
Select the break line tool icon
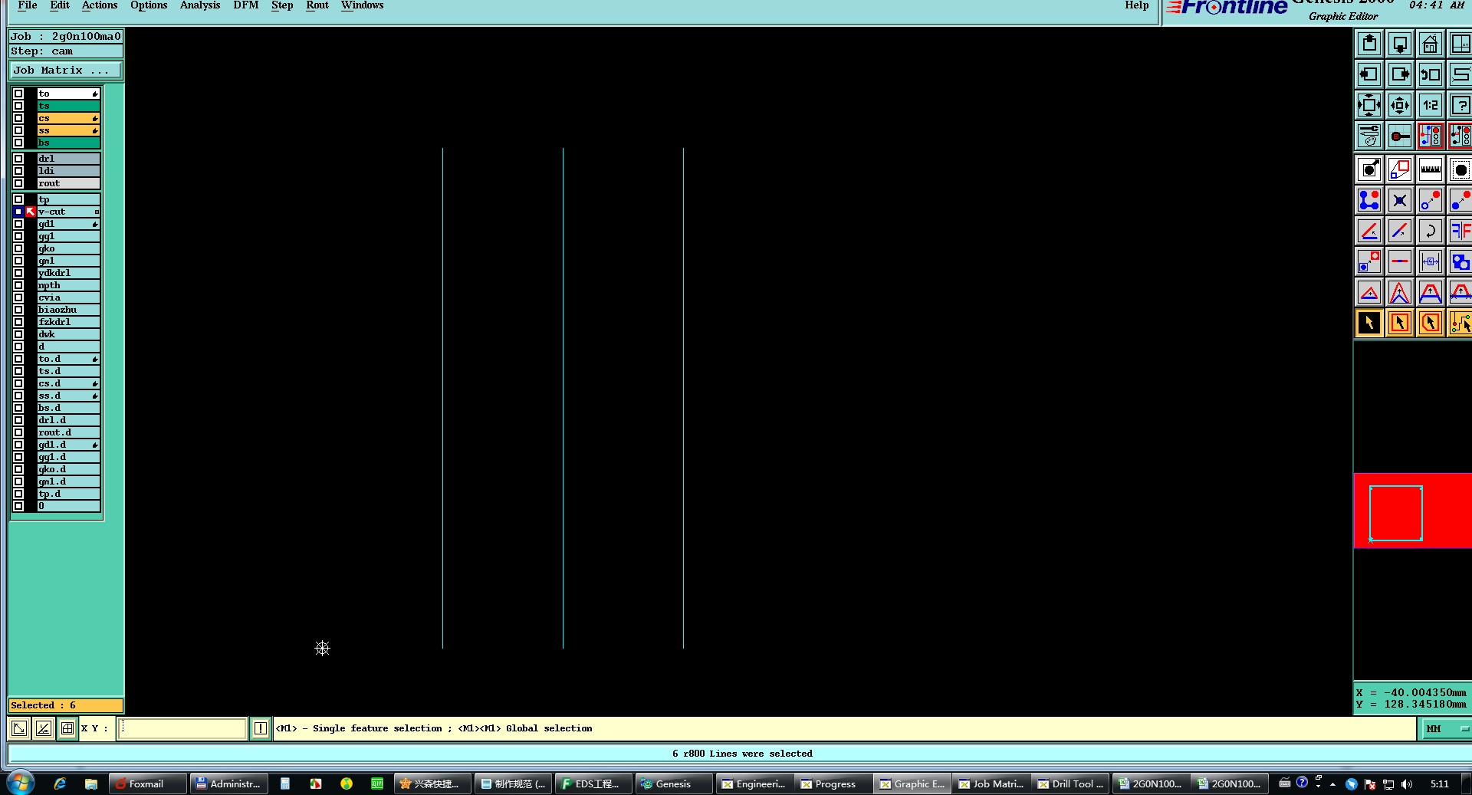pos(1400,262)
